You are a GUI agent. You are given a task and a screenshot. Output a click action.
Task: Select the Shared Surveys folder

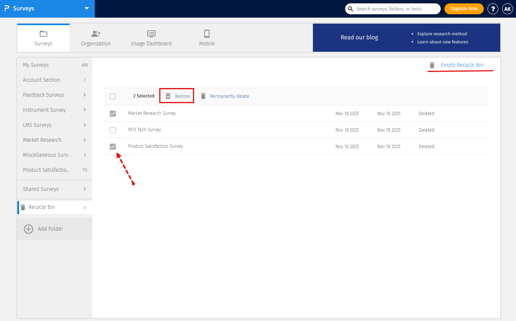[41, 189]
